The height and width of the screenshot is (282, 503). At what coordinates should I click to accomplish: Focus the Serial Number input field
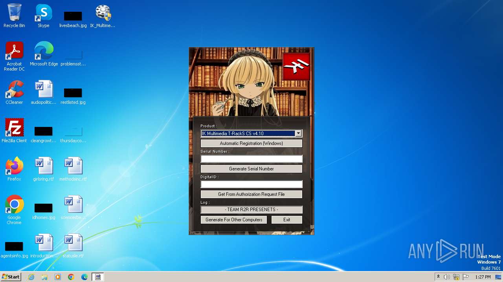(x=251, y=159)
